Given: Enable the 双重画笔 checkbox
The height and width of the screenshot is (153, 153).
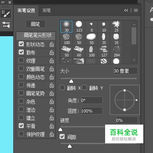Looking at the screenshot, I should click(x=21, y=69).
